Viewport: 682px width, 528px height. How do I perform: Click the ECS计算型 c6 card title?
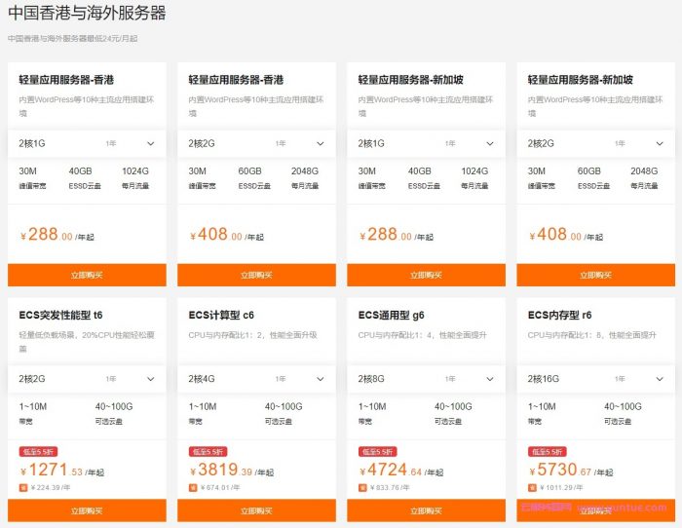(x=221, y=315)
